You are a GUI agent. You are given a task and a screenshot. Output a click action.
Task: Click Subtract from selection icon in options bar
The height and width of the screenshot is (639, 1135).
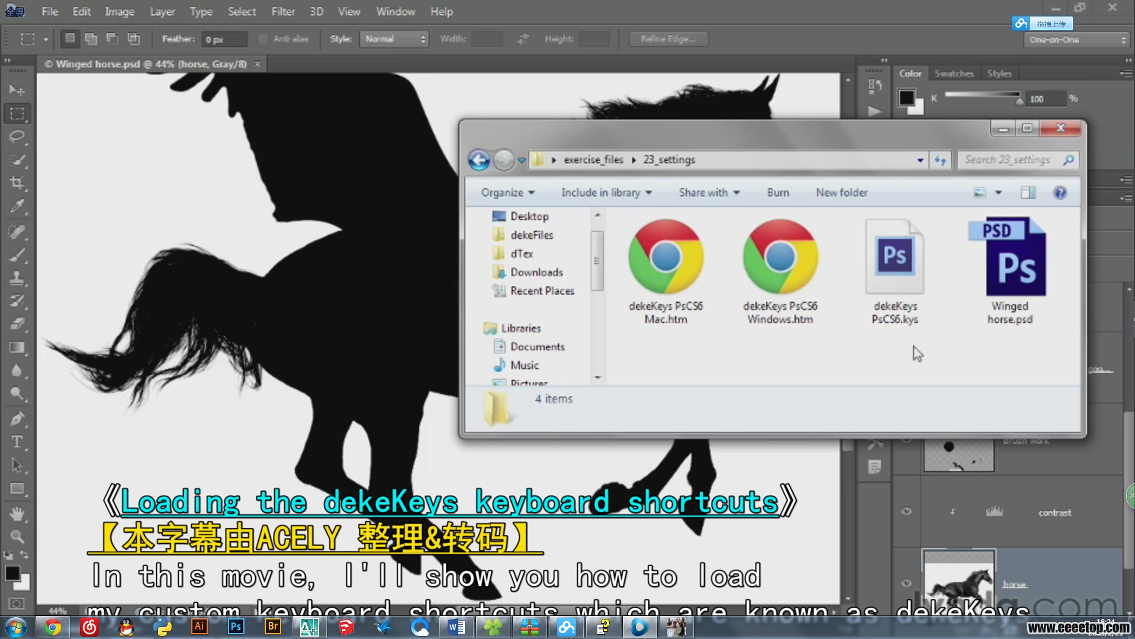click(x=112, y=39)
